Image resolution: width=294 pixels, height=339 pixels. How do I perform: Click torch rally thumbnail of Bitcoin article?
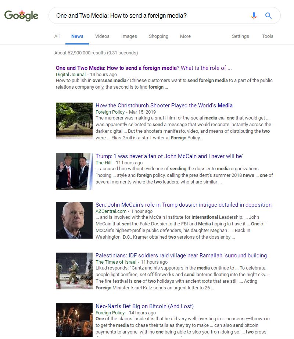(x=74, y=320)
